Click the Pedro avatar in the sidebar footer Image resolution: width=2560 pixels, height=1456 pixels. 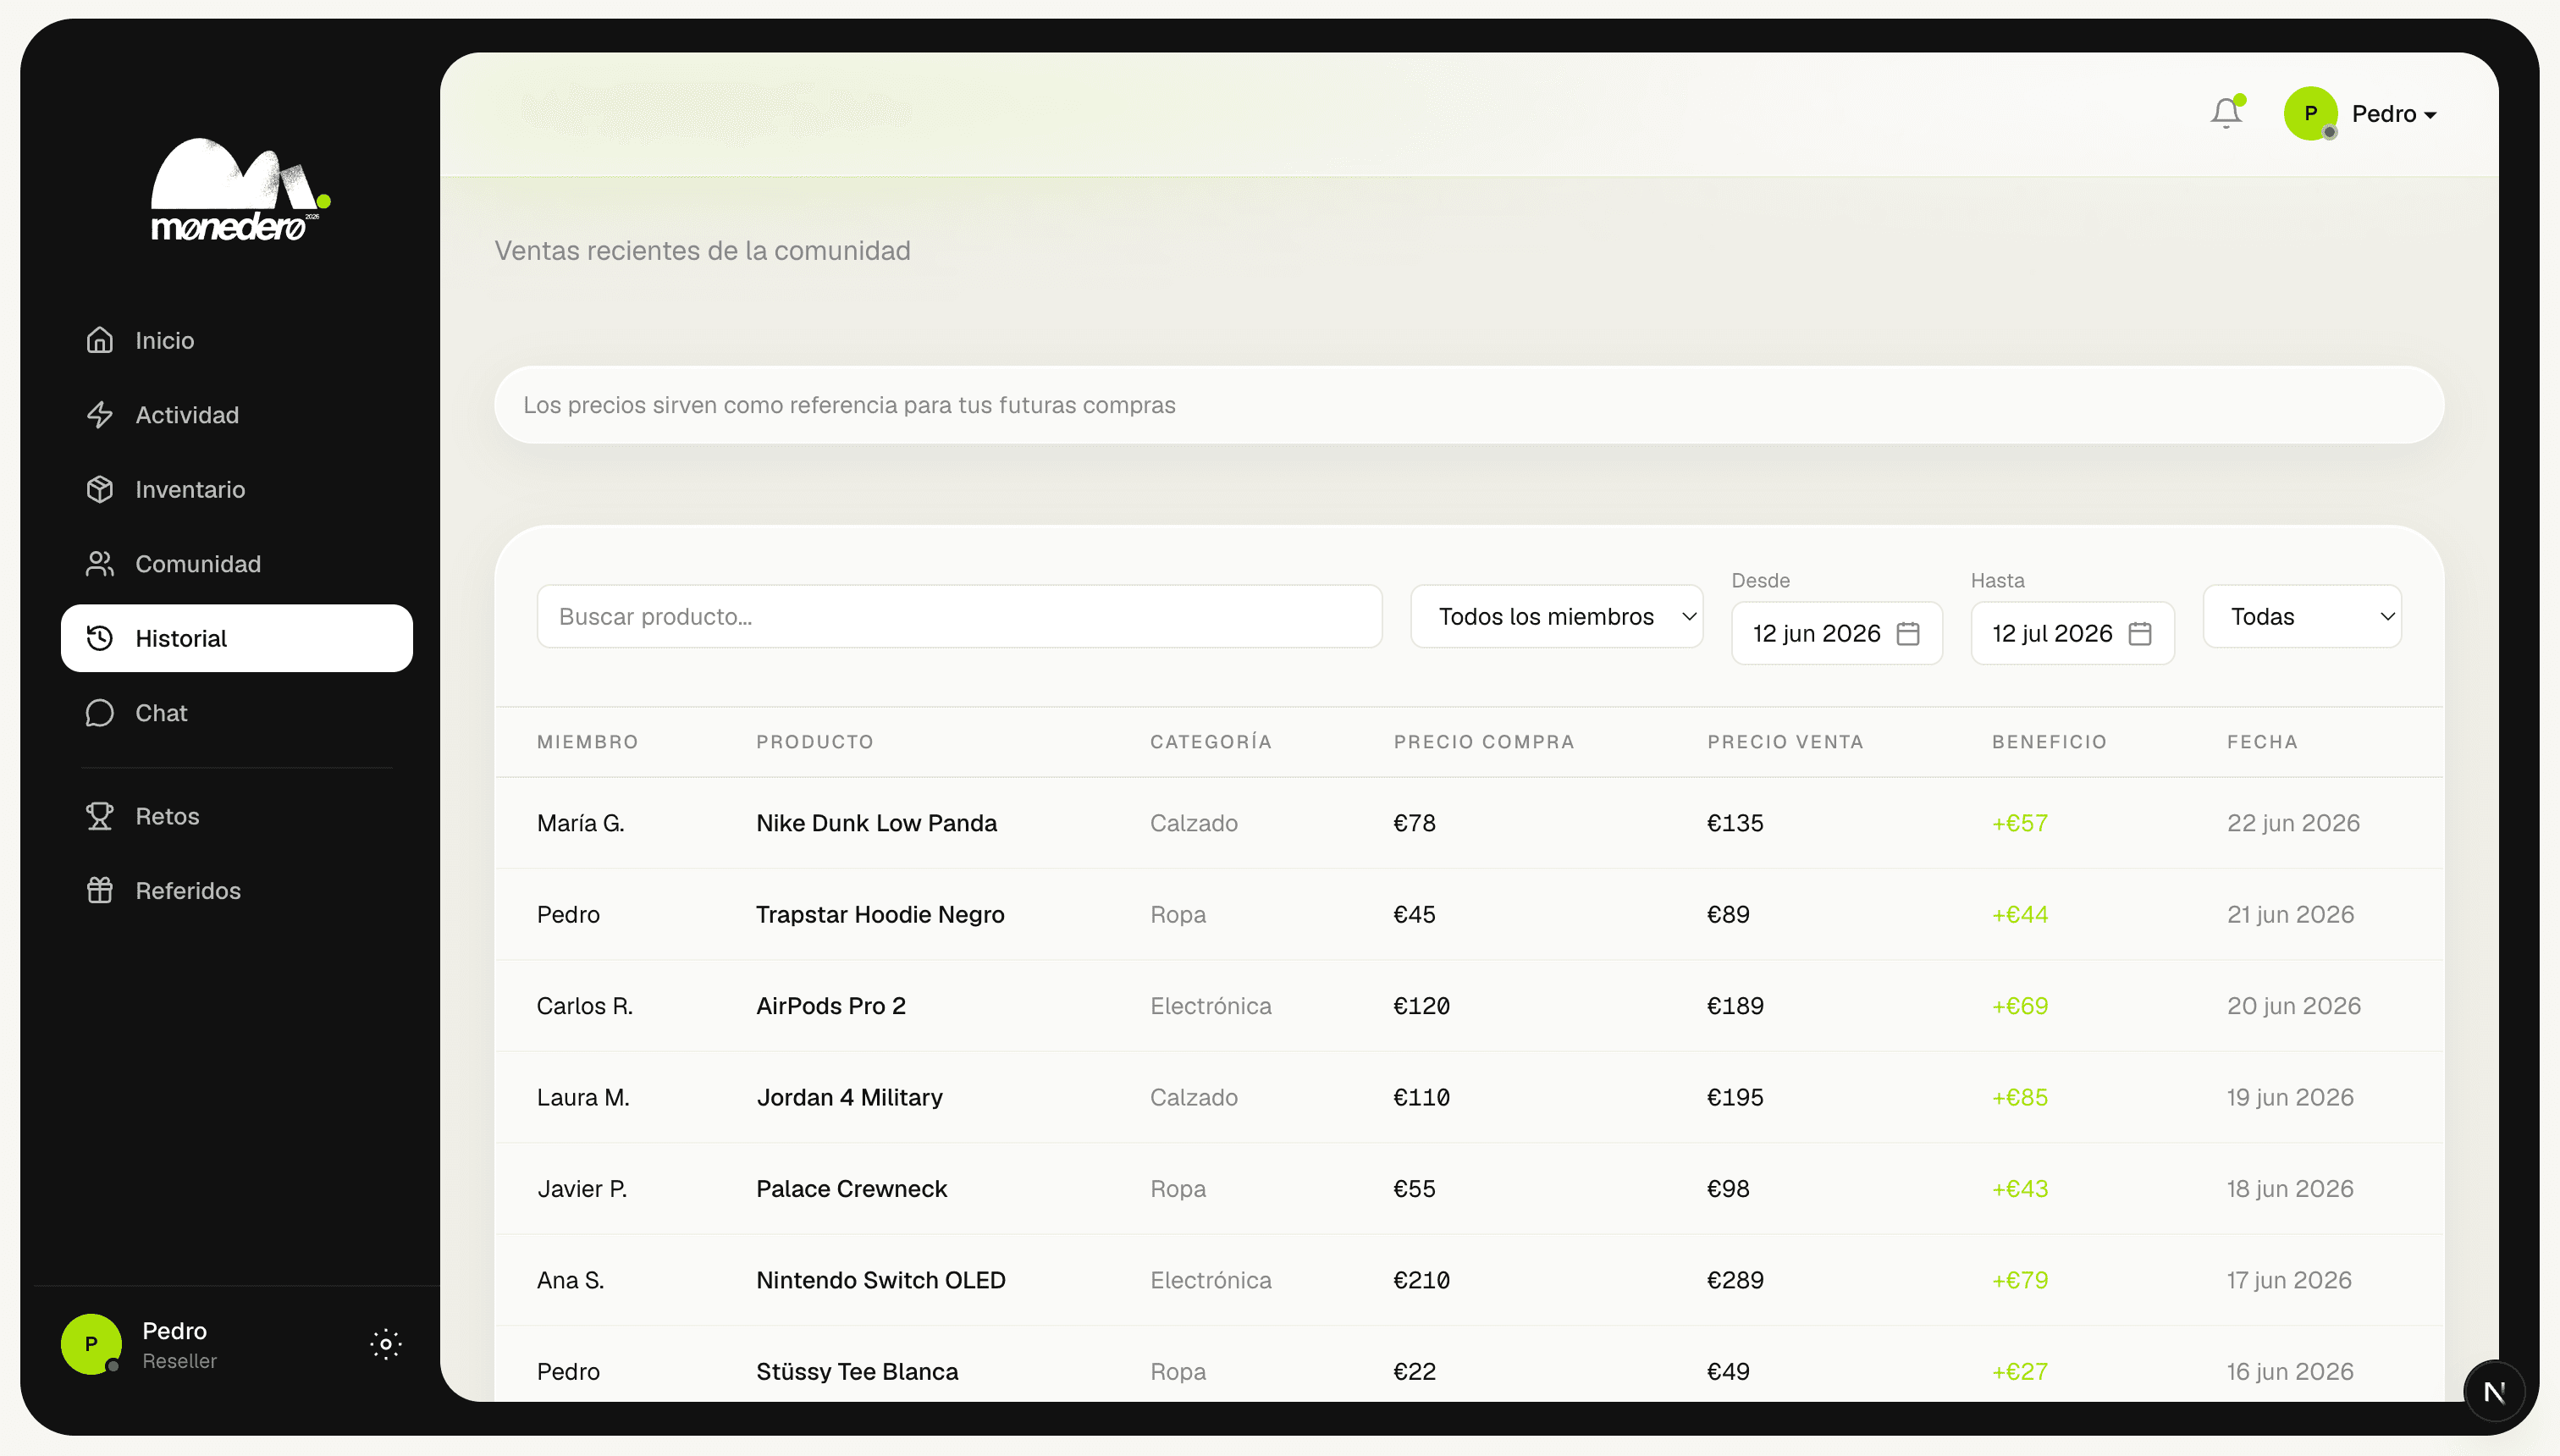click(91, 1344)
